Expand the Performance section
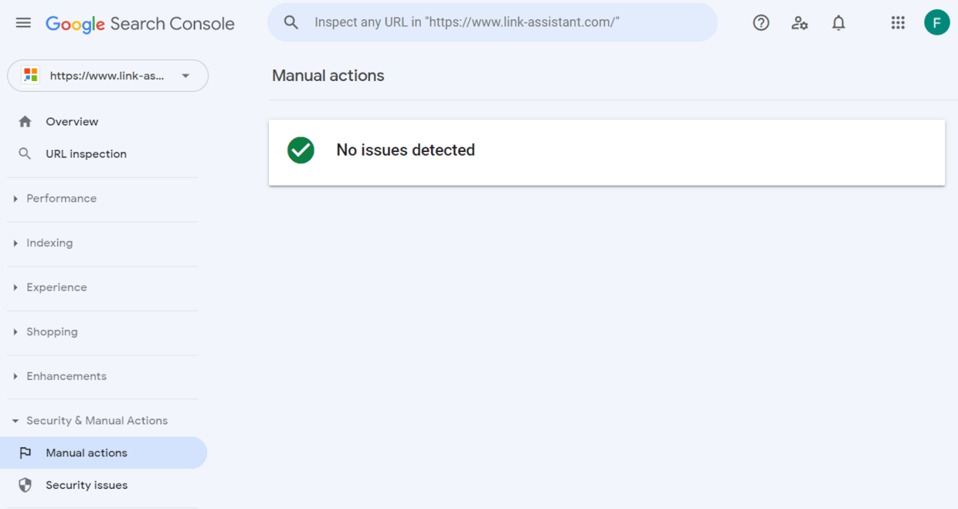The height and width of the screenshot is (509, 958). (x=62, y=198)
